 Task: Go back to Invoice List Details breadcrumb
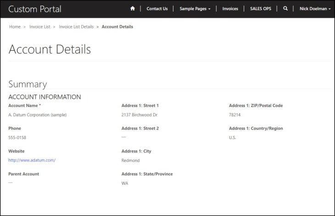click(x=76, y=27)
